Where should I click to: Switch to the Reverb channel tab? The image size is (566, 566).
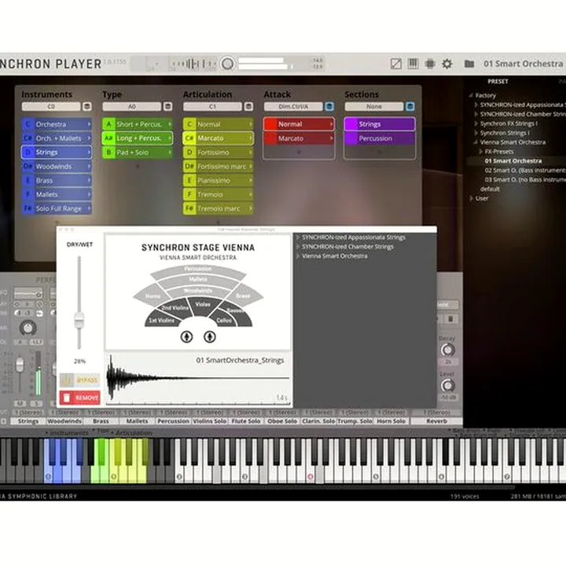(x=437, y=421)
